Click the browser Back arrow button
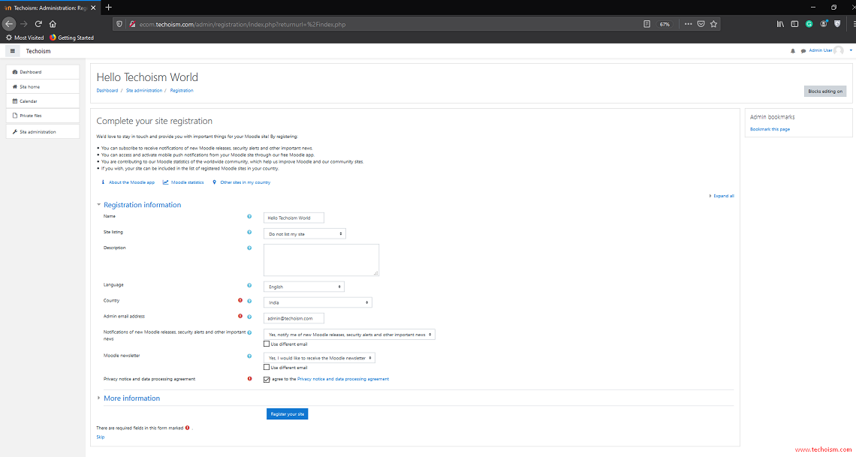 tap(9, 24)
